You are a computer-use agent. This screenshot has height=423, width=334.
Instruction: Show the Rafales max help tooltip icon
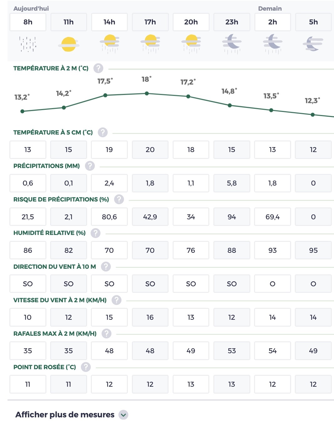pos(107,334)
